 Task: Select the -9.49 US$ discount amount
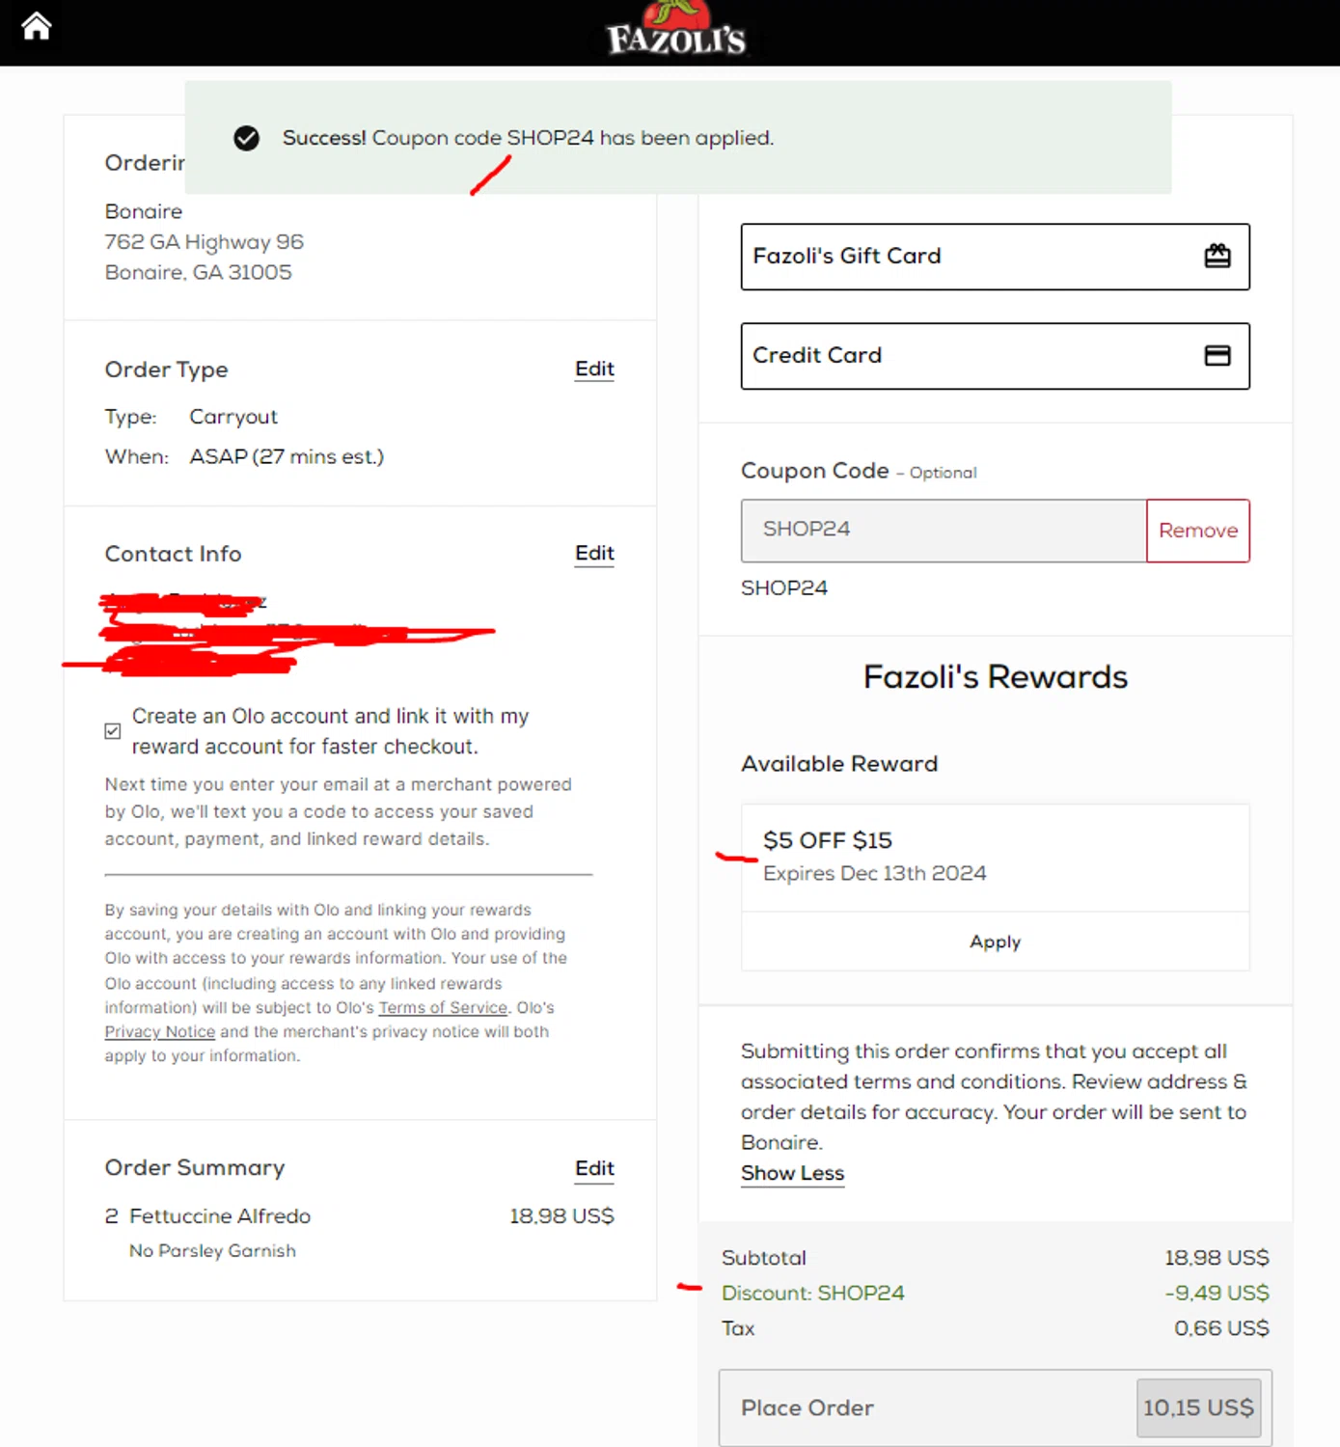click(x=1217, y=1293)
